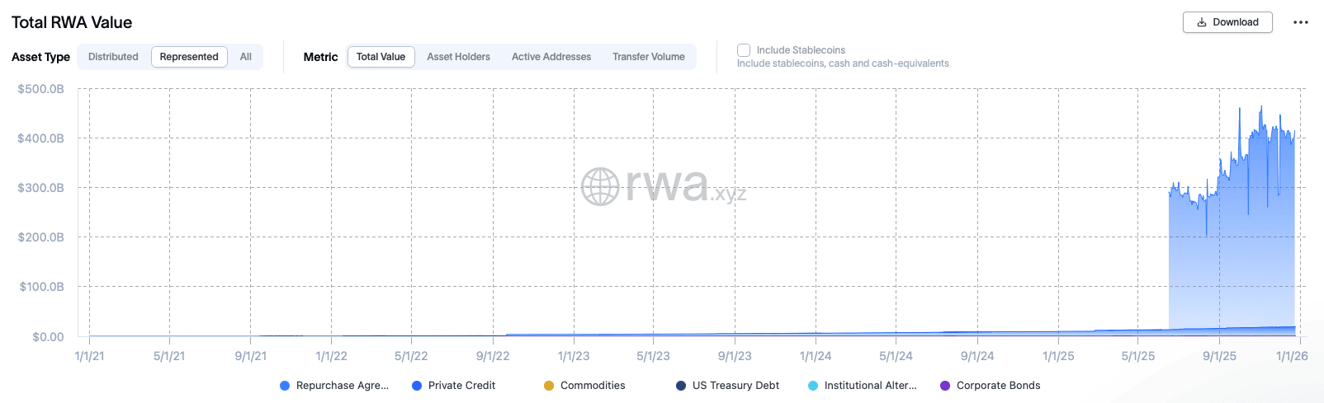Click the Download button

(1227, 22)
